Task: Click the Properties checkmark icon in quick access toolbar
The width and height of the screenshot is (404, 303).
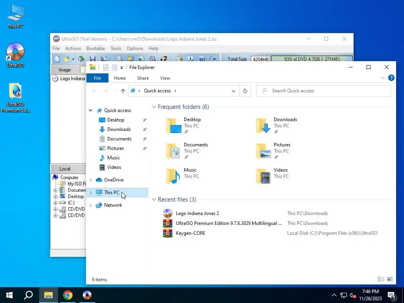Action: coord(106,67)
